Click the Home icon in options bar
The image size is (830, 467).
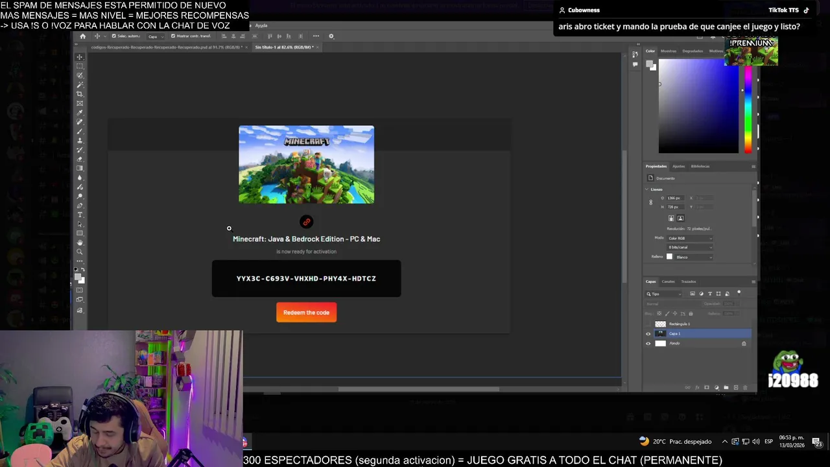click(82, 36)
